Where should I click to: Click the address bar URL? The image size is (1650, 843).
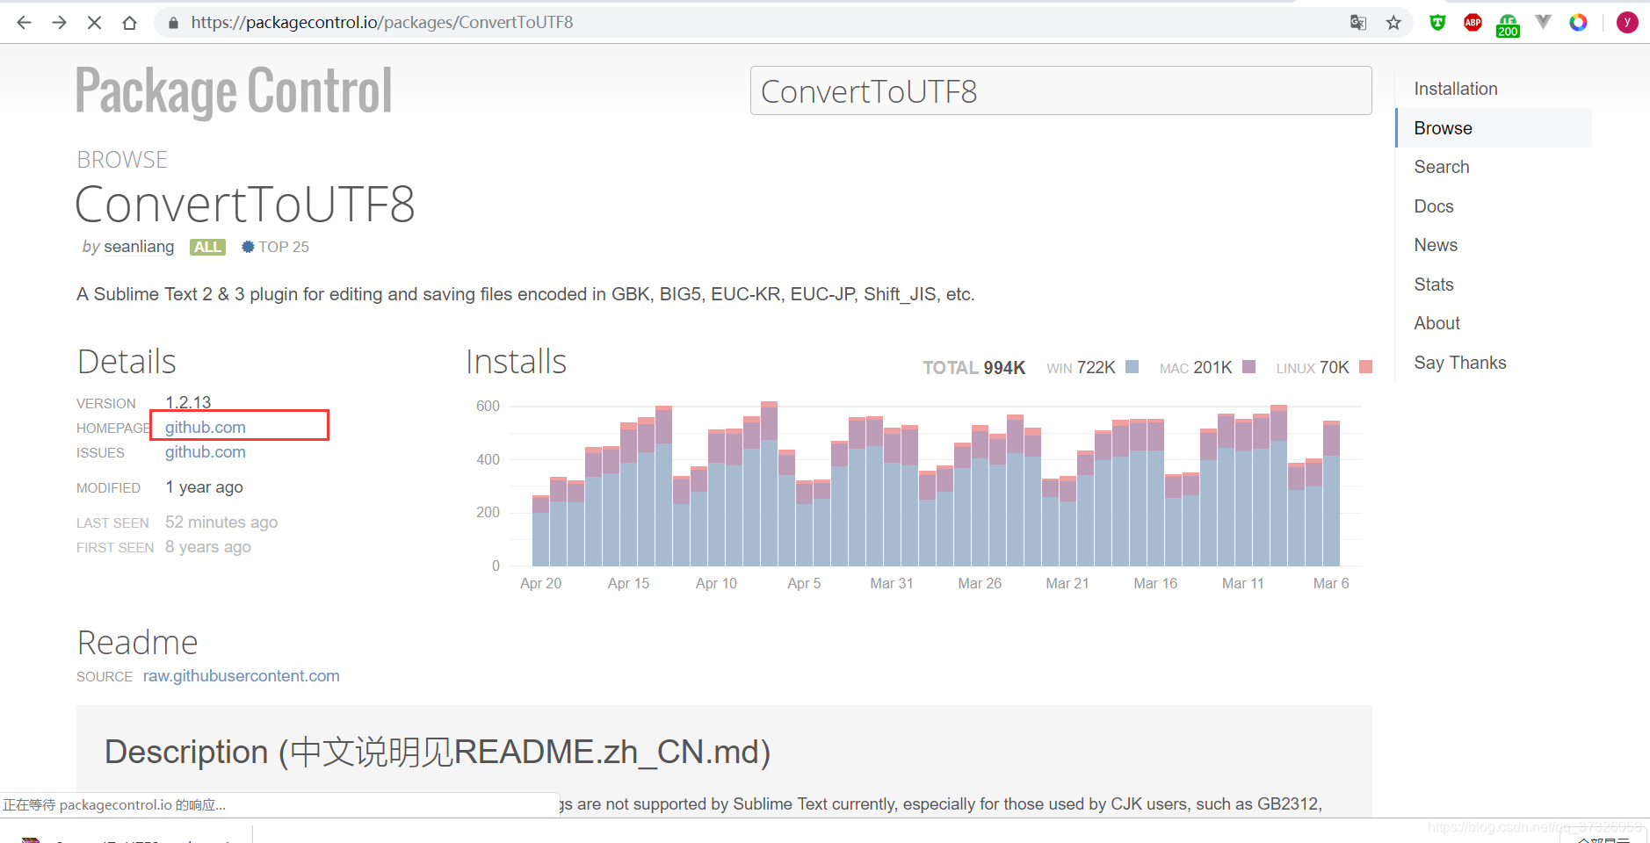click(382, 23)
